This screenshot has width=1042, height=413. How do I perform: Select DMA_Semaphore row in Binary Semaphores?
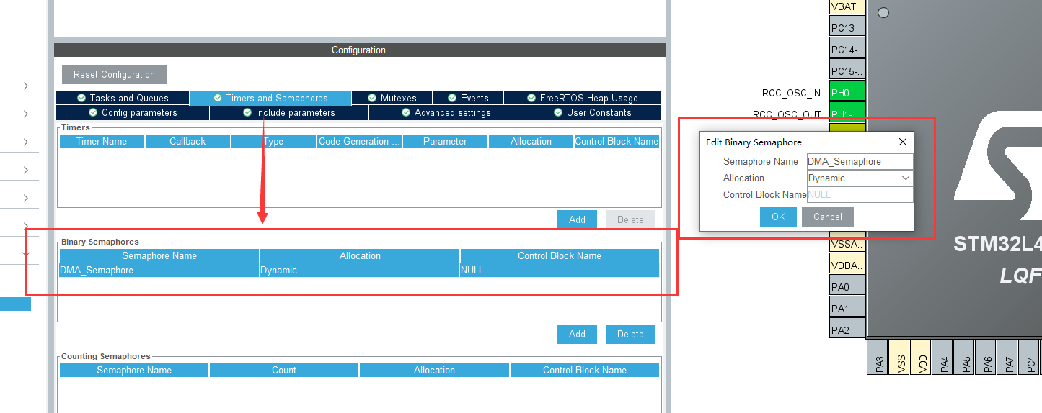click(359, 270)
